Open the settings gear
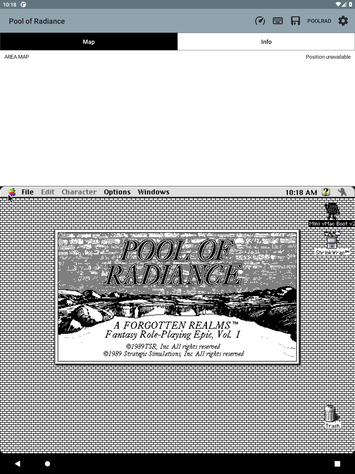Screen dimensions: 355x474 point(343,21)
